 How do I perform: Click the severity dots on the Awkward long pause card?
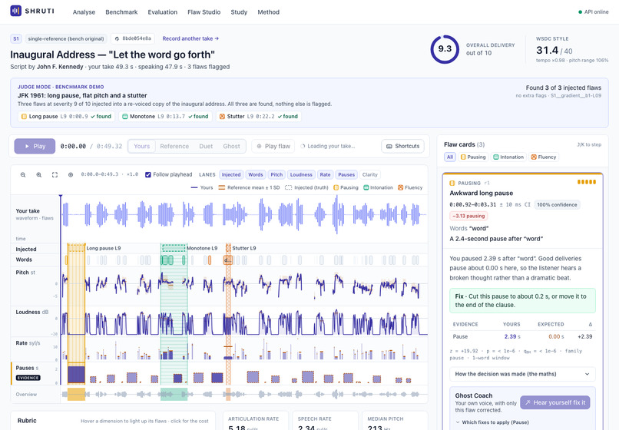pos(587,182)
